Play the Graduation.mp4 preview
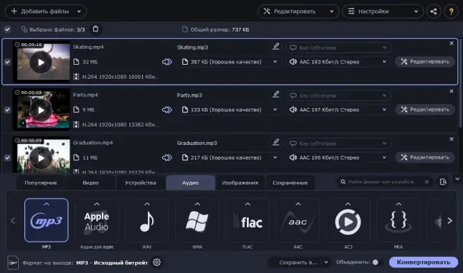 coord(41,158)
